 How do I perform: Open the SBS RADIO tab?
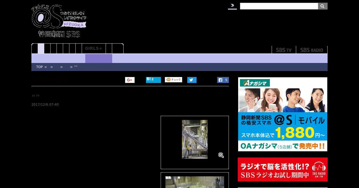(312, 50)
